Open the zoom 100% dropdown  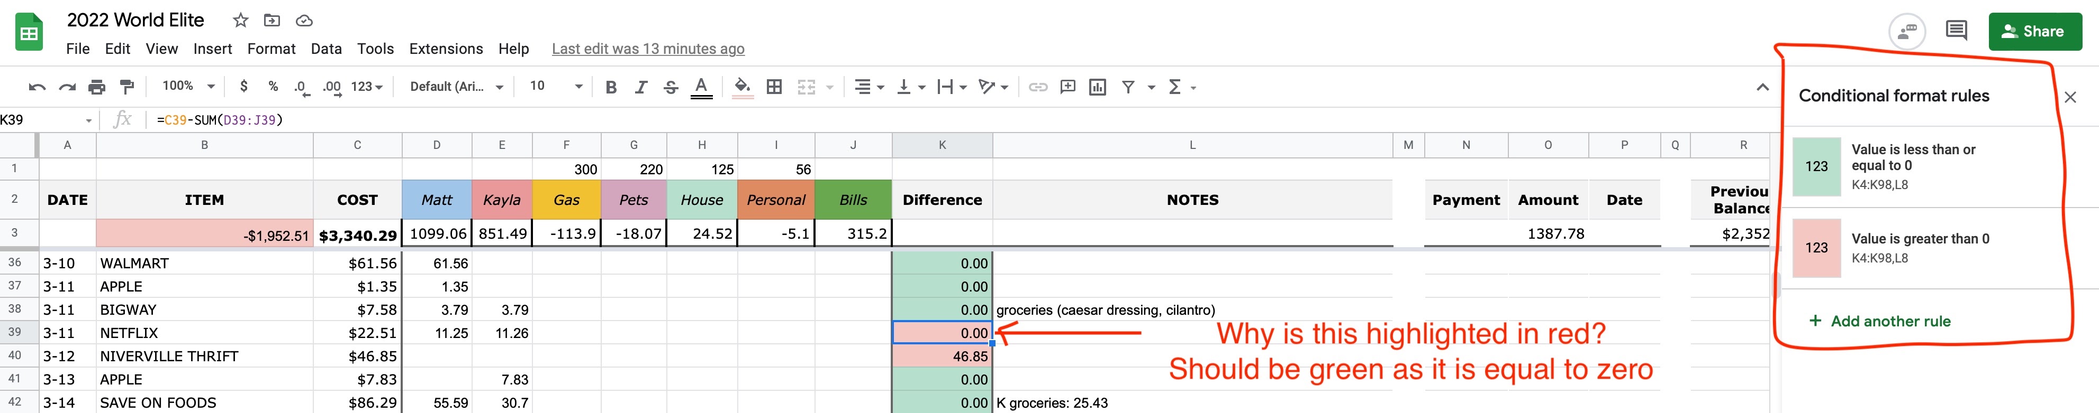pyautogui.click(x=188, y=86)
